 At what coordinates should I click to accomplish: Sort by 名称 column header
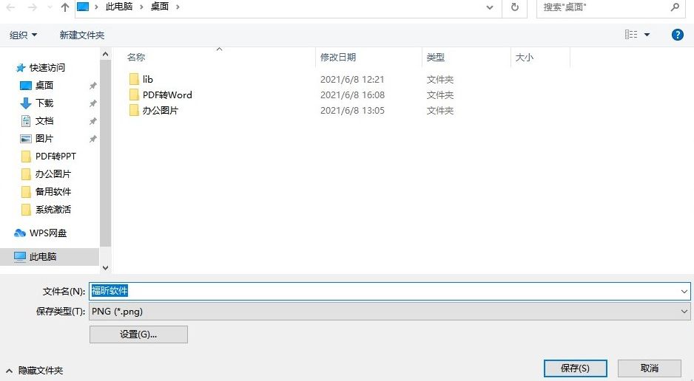pyautogui.click(x=136, y=57)
